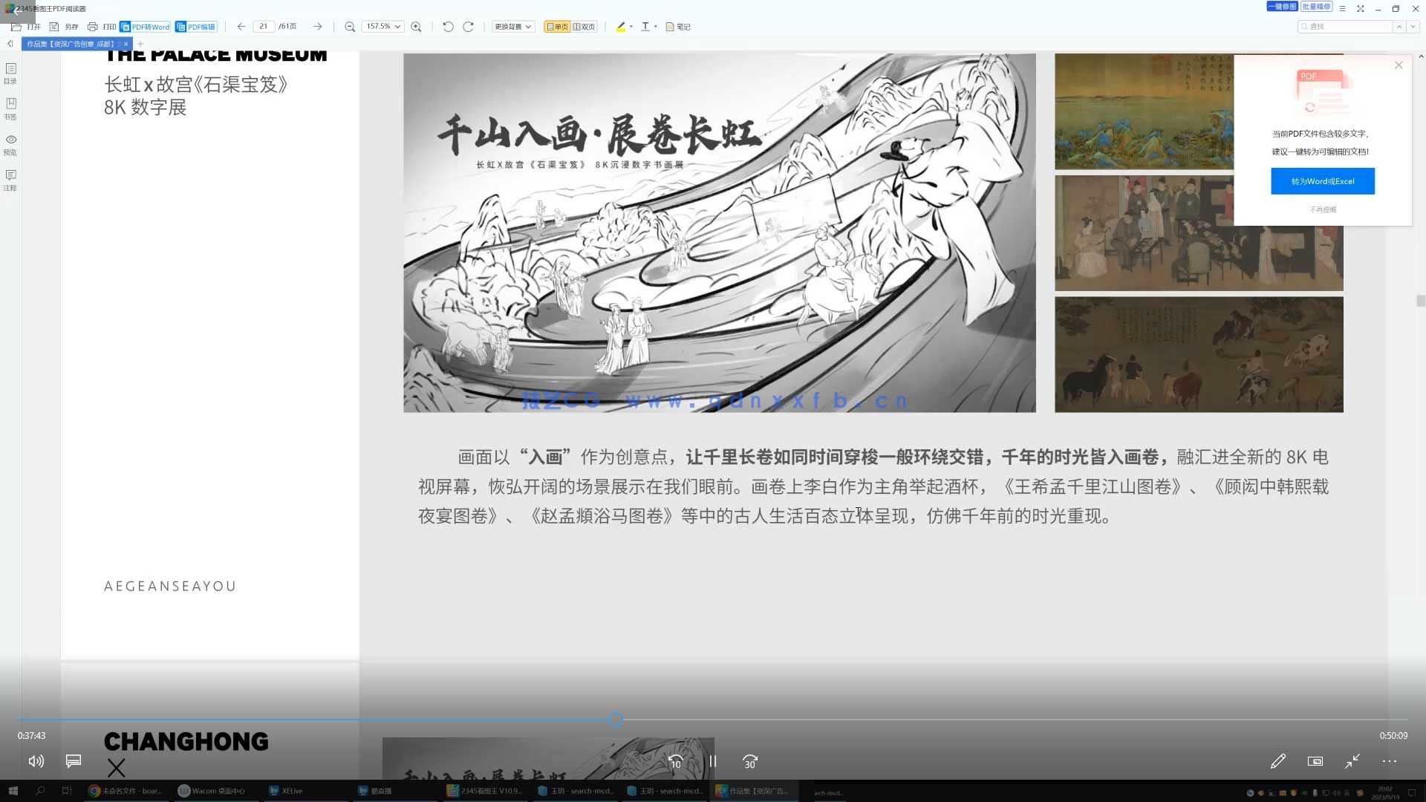
Task: Toggle the 预览 preview eye
Action: pyautogui.click(x=10, y=146)
